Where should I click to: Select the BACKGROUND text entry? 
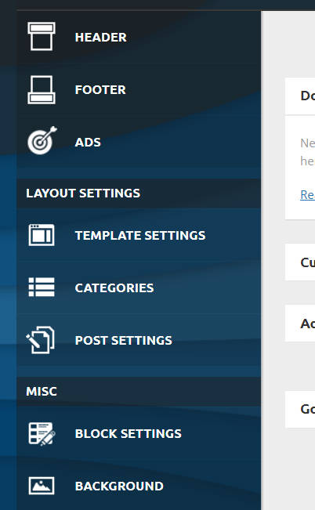pyautogui.click(x=119, y=486)
